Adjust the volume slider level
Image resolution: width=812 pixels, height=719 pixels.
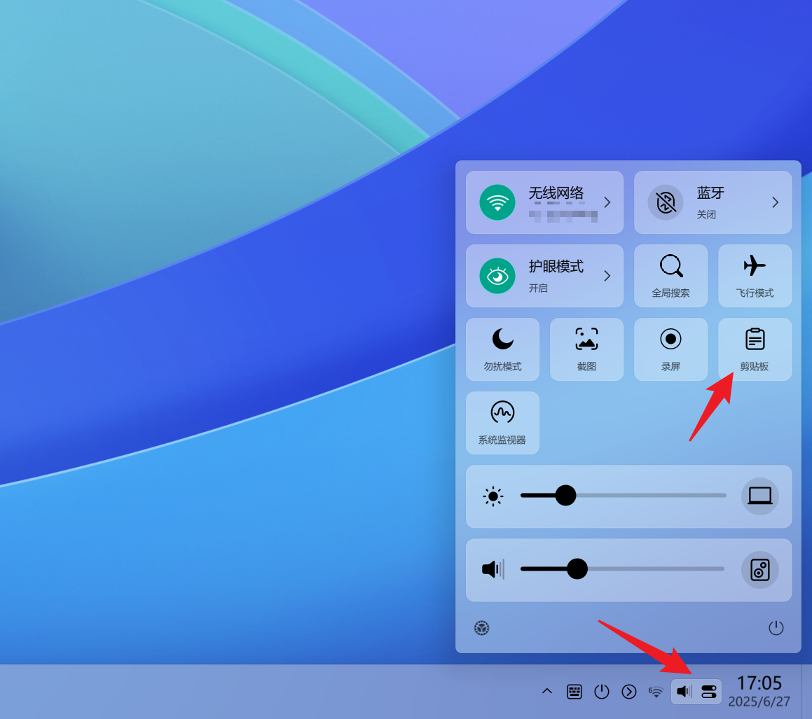pyautogui.click(x=622, y=569)
